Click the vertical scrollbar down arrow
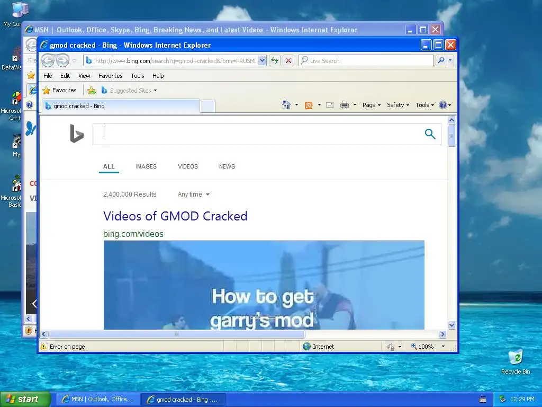This screenshot has height=407, width=542. 451,325
